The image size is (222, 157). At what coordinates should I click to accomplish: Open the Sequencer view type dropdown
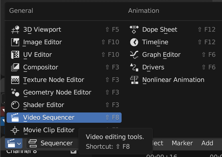pyautogui.click(x=51, y=143)
